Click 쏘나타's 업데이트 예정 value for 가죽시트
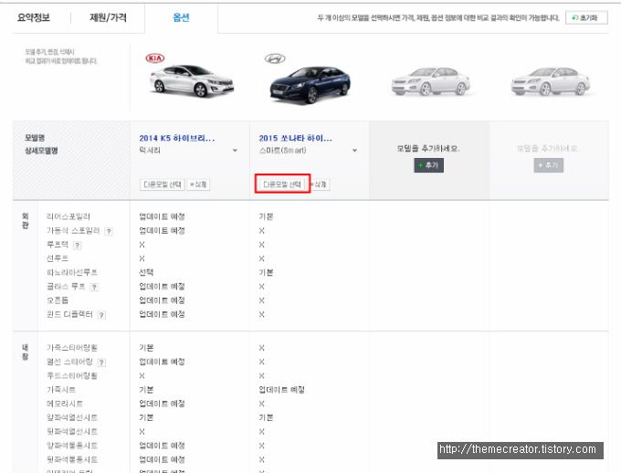621x473 pixels. point(281,390)
